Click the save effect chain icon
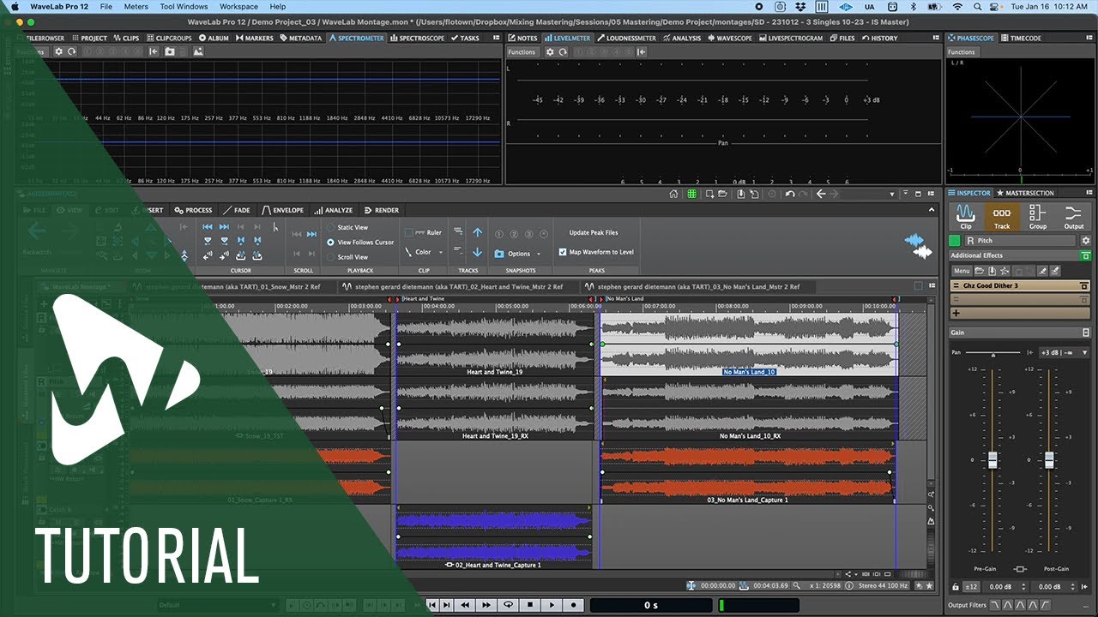This screenshot has height=617, width=1098. (x=992, y=271)
